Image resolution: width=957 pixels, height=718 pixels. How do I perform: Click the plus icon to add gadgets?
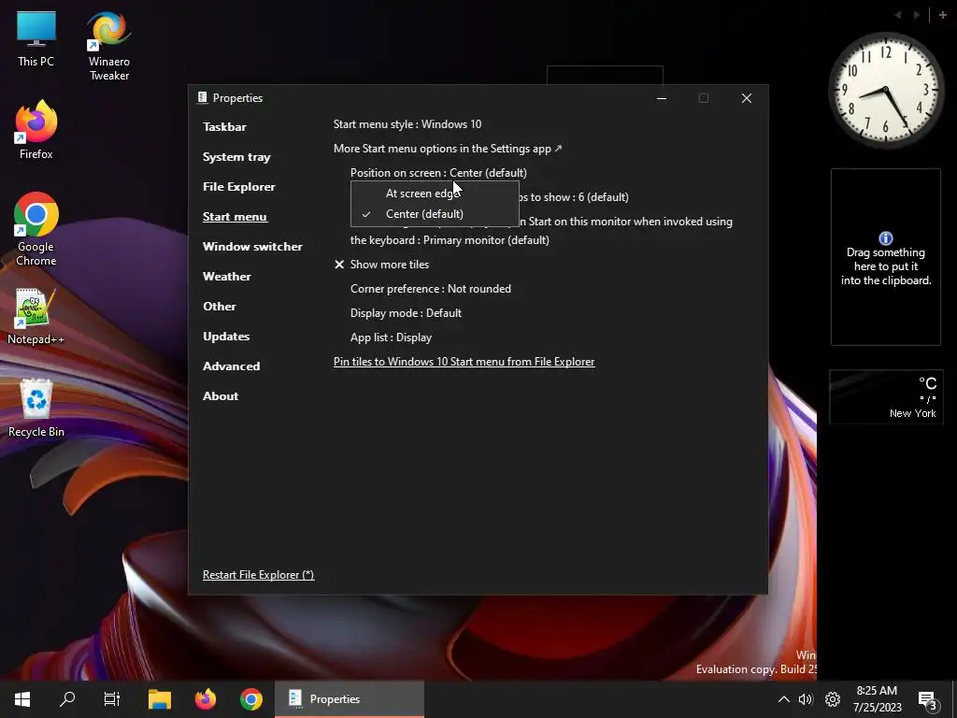(x=942, y=15)
